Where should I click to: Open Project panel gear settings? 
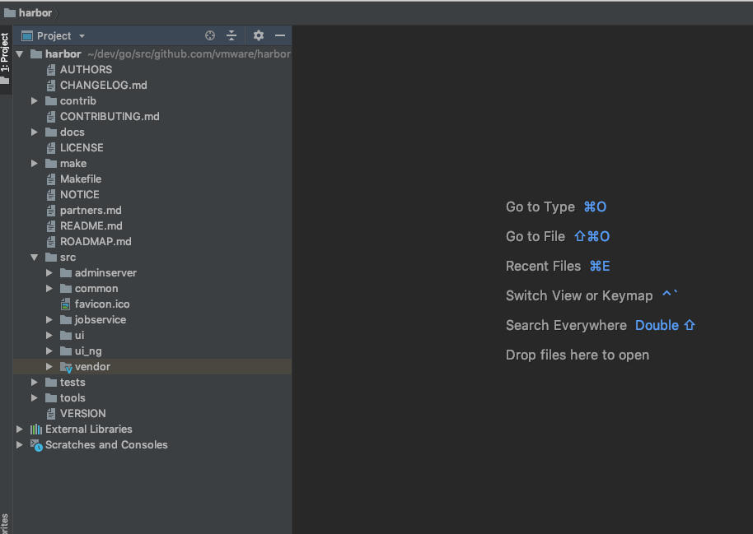[259, 35]
